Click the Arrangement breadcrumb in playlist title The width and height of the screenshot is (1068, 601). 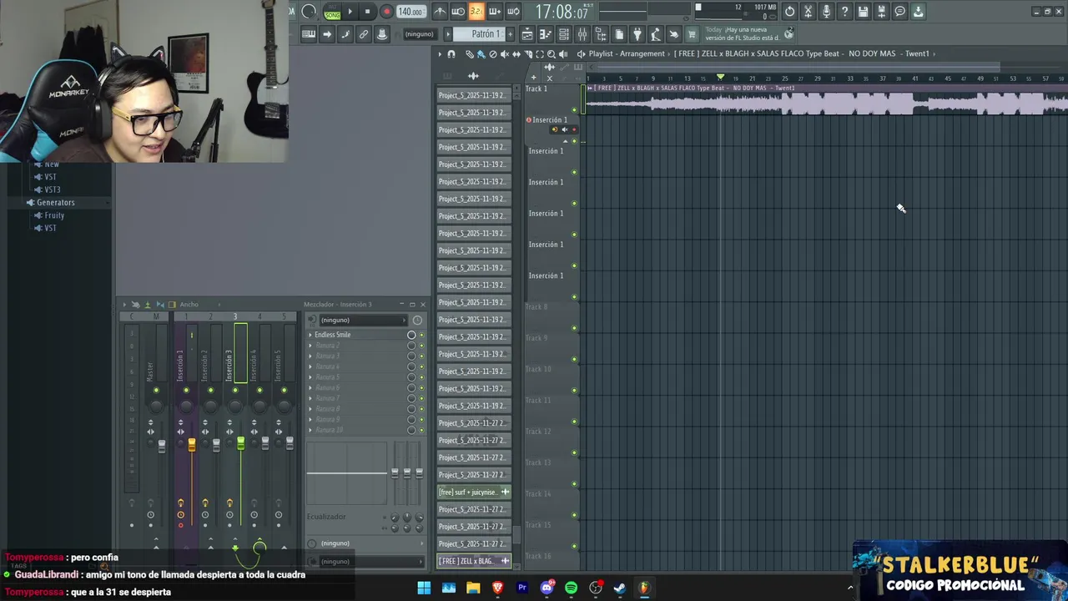642,53
